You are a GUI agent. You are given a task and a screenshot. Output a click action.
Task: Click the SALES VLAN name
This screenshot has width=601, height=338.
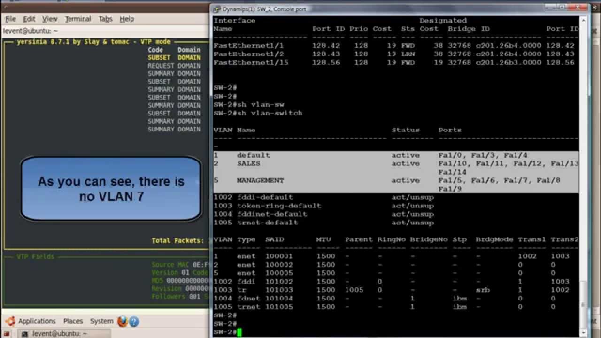248,164
